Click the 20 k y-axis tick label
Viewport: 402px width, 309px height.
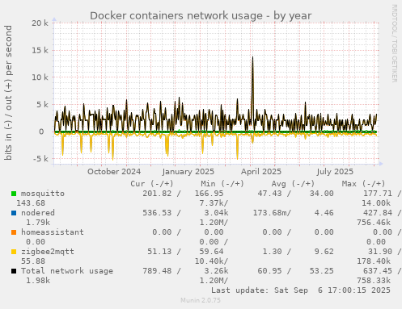click(x=40, y=23)
